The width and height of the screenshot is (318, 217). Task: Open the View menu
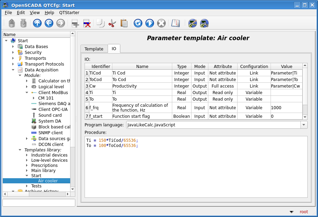(x=35, y=13)
